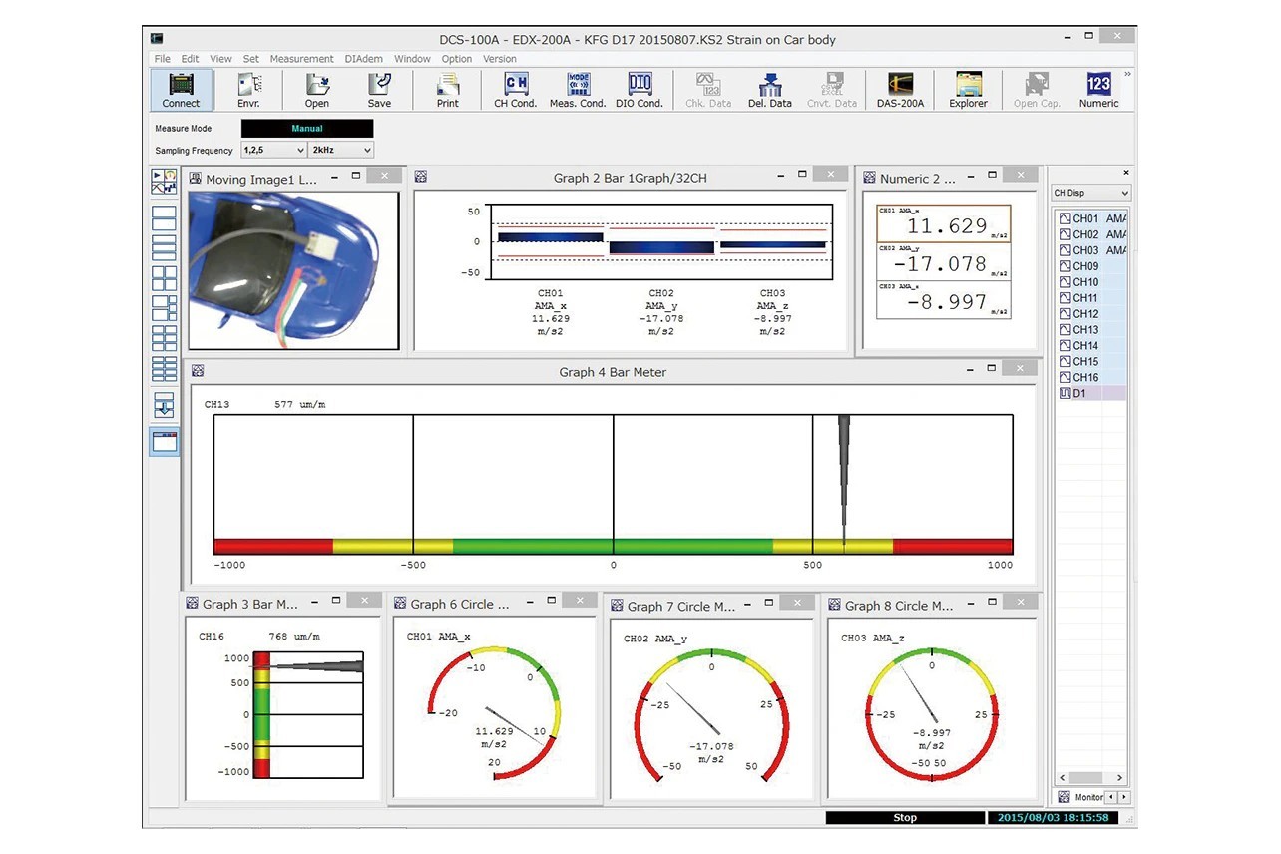Screen dimensions: 1281x854
Task: Select the two-row window layout icon
Action: point(164,218)
